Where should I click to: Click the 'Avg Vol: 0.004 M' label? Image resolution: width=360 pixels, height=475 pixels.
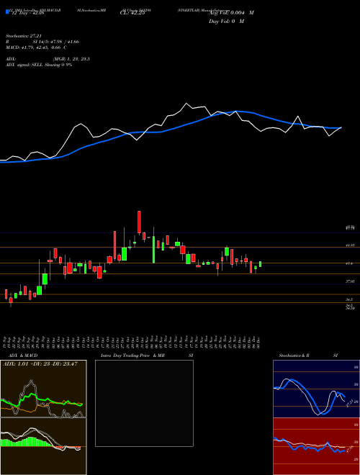coord(231,13)
